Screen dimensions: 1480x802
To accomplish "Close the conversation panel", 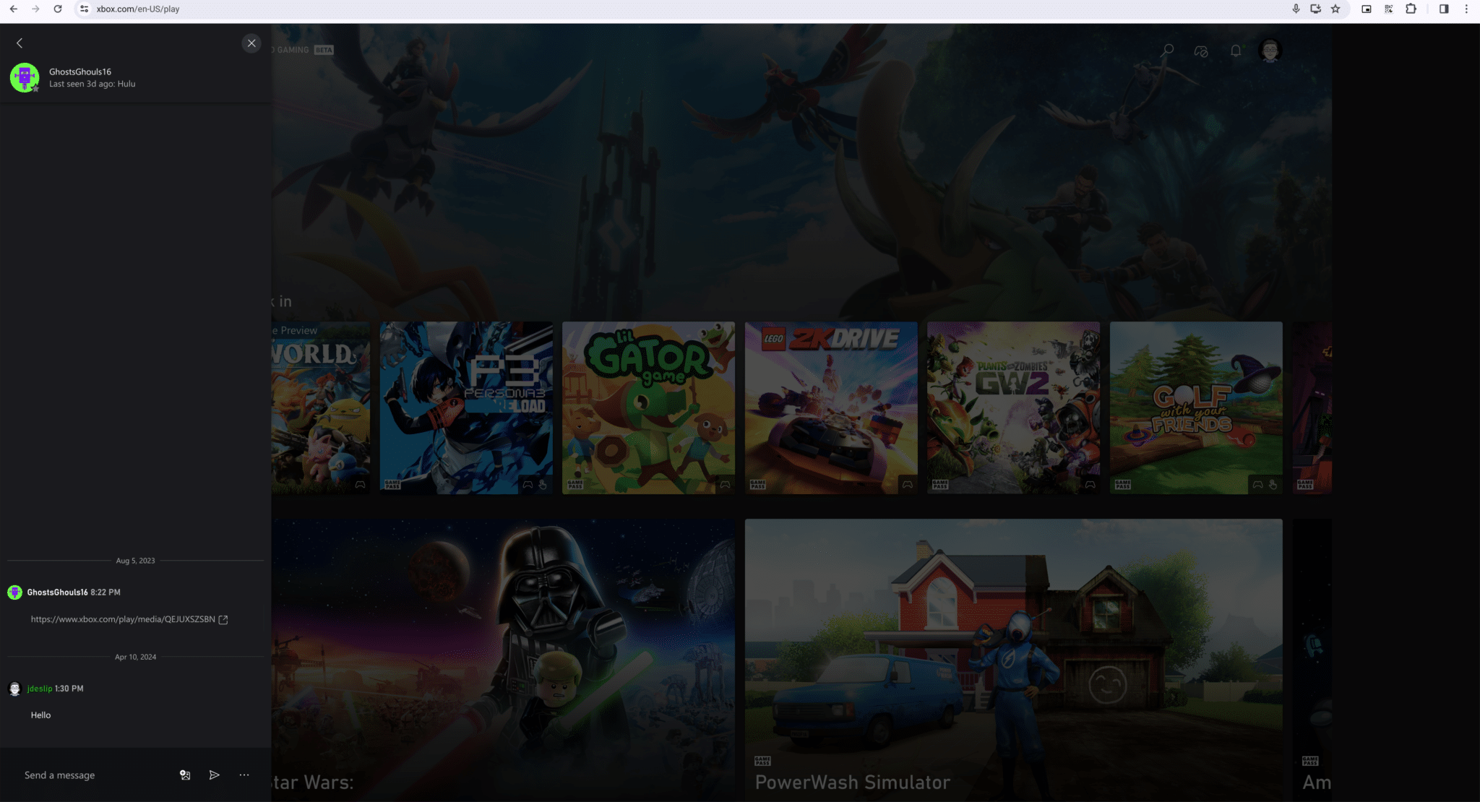I will [251, 43].
